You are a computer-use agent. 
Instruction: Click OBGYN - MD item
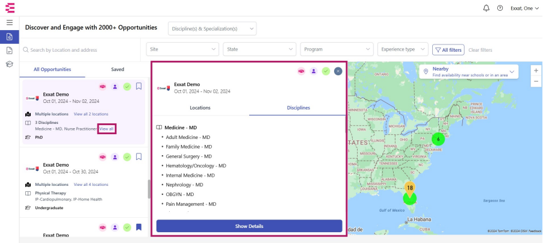pyautogui.click(x=180, y=194)
